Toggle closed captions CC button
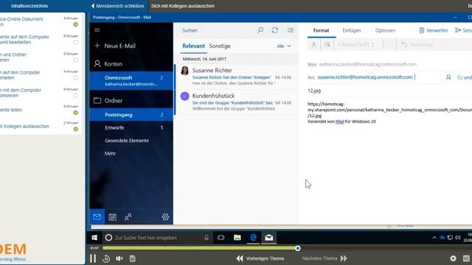Image resolution: width=472 pixels, height=265 pixels. [x=466, y=258]
